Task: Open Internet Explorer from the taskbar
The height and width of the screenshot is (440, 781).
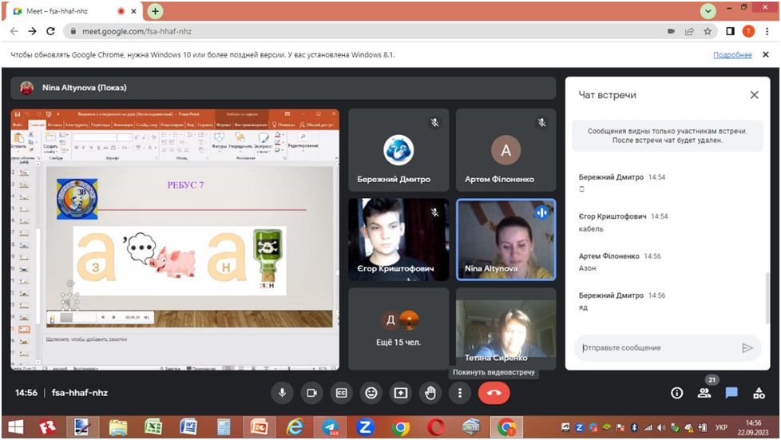Action: (295, 427)
